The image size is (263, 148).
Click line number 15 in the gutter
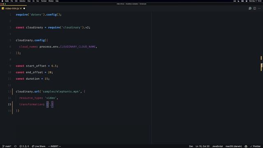(9, 104)
